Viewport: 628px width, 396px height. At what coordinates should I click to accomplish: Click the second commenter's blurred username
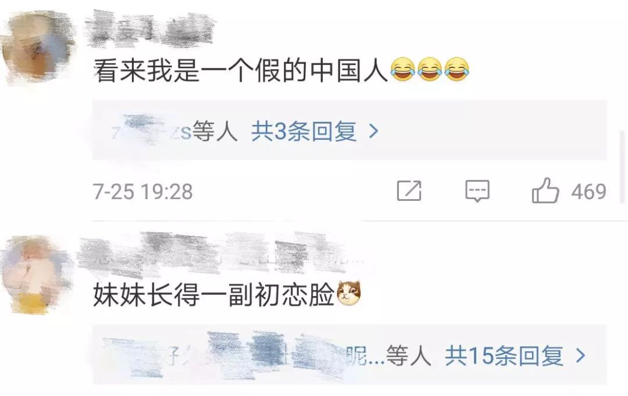220,254
